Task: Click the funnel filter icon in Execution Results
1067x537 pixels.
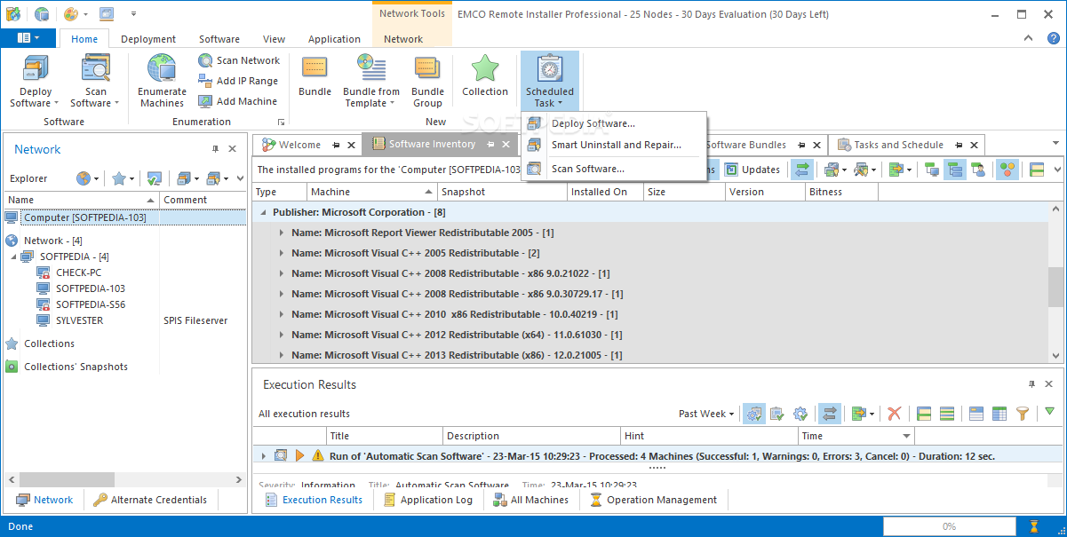Action: (1023, 414)
